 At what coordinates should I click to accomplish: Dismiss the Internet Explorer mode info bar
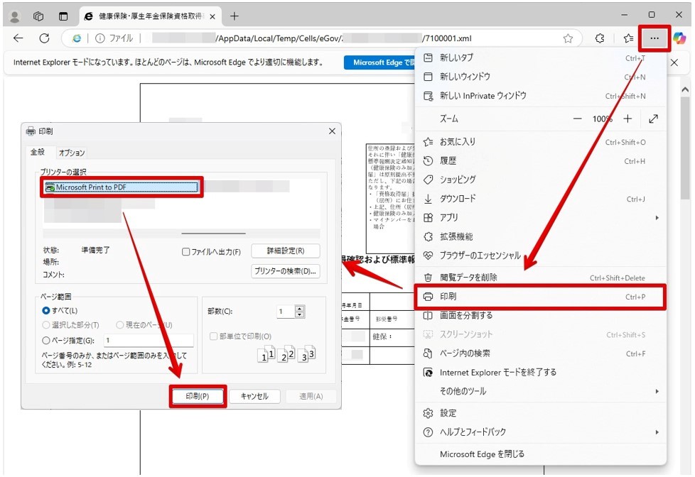(x=674, y=62)
